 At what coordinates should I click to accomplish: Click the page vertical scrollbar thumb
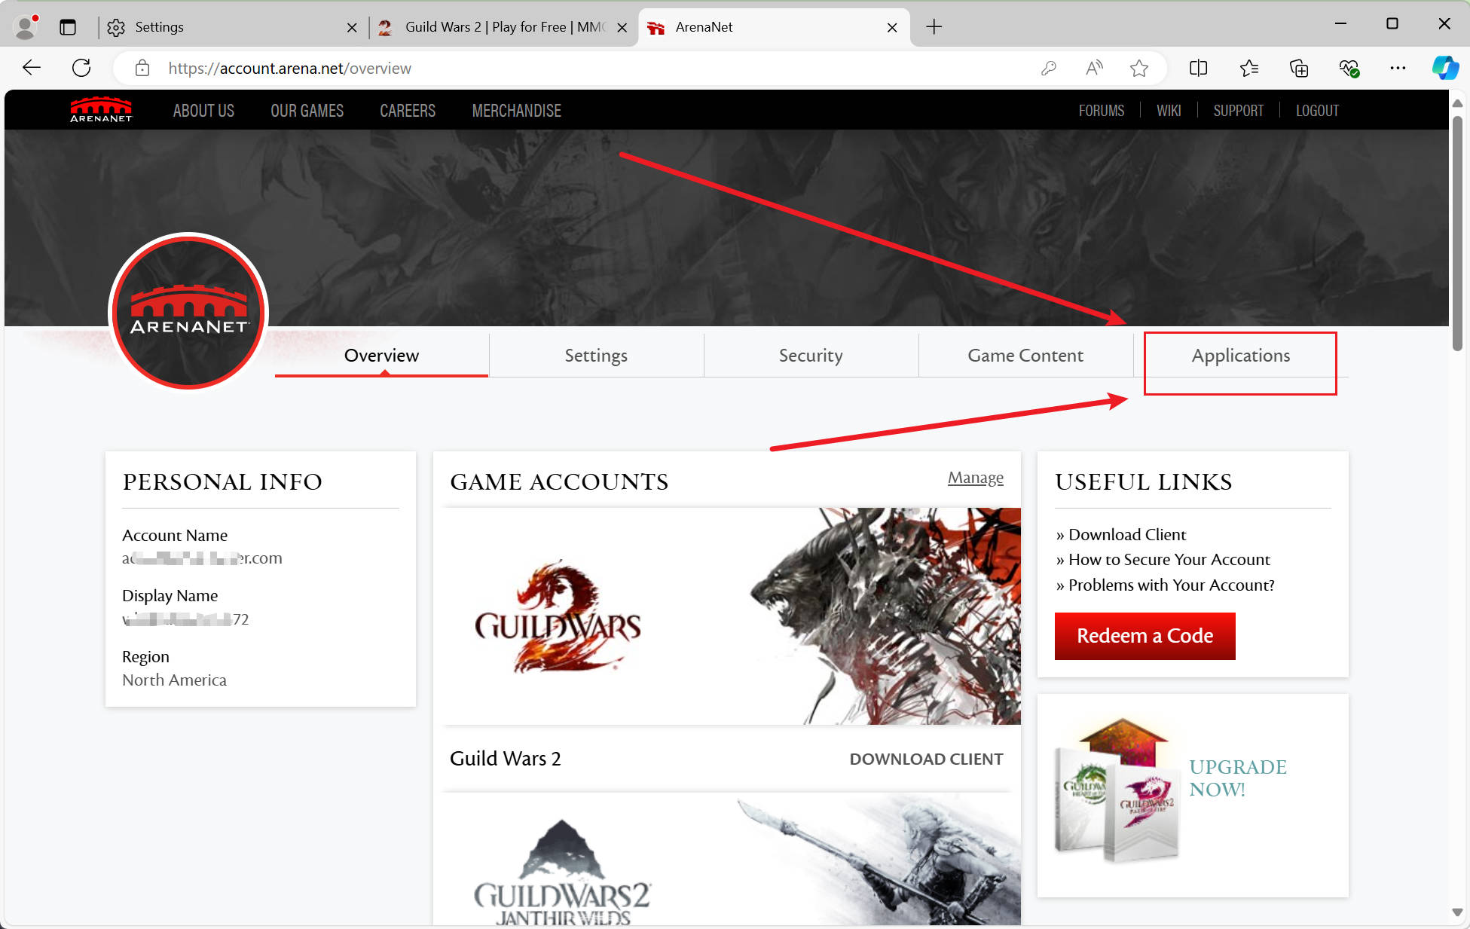(1457, 233)
